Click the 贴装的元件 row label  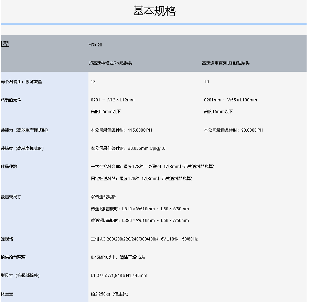click(x=11, y=100)
